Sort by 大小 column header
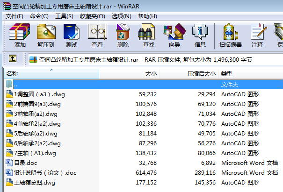 coord(129,73)
